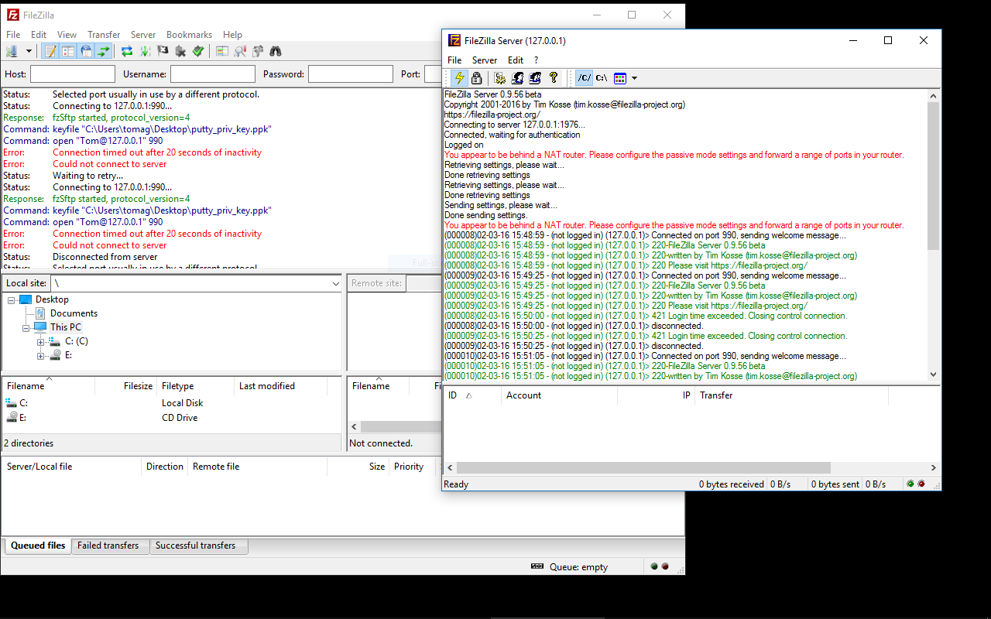Viewport: 991px width, 619px height.
Task: Sort local files by Filetype column
Action: (196, 386)
